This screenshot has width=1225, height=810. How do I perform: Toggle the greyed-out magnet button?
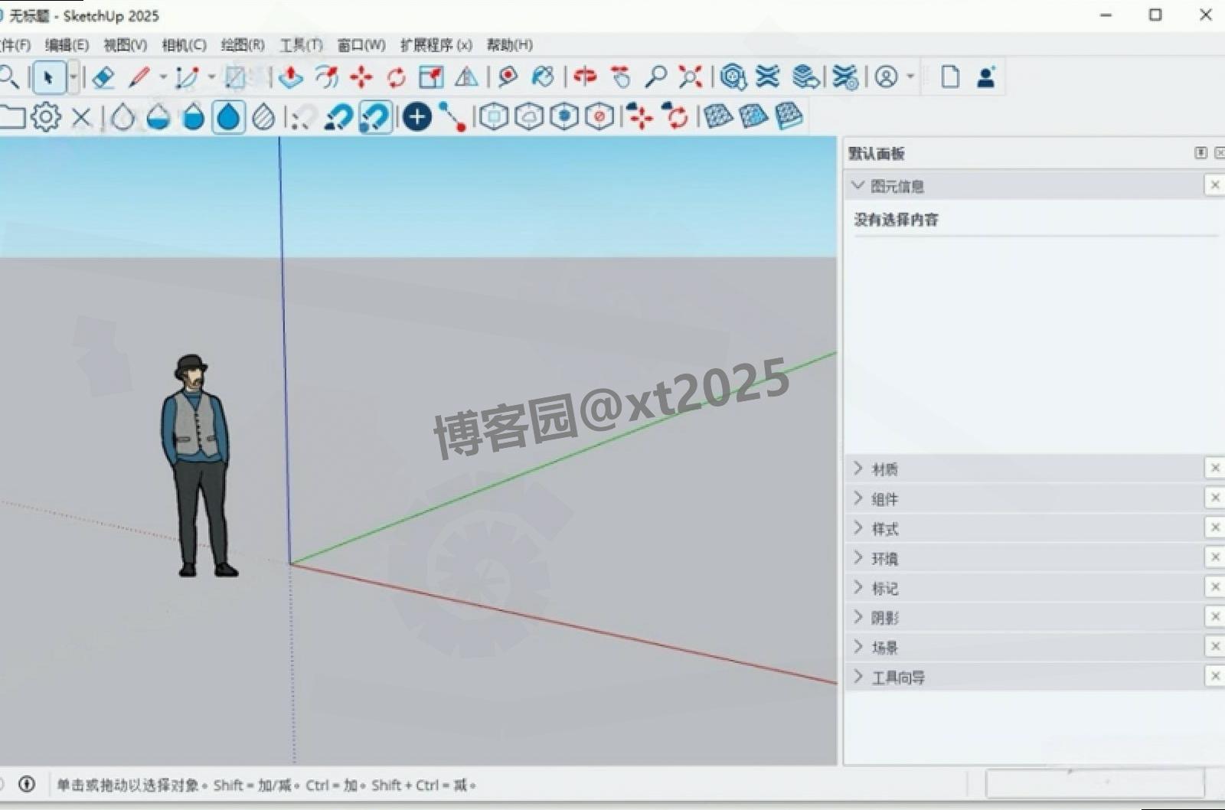coord(303,117)
